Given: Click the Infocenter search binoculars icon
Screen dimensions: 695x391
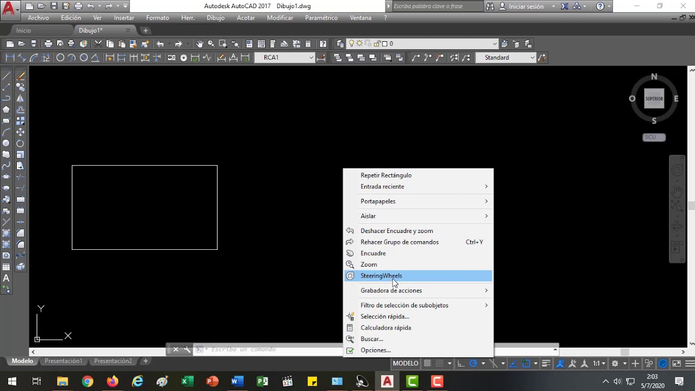Looking at the screenshot, I should pos(490,7).
